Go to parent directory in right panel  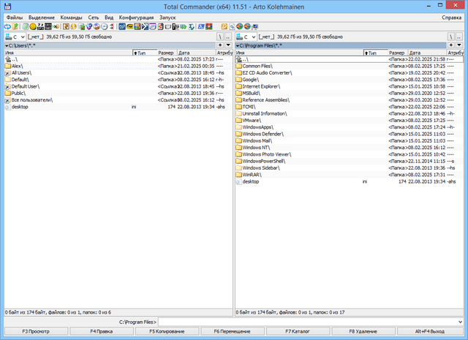460,36
